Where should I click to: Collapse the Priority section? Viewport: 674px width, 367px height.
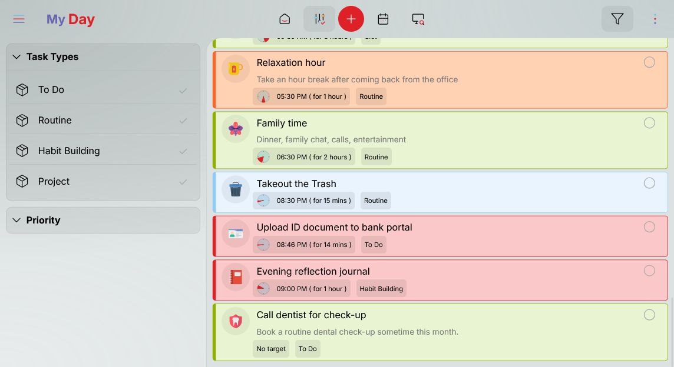[x=16, y=221]
